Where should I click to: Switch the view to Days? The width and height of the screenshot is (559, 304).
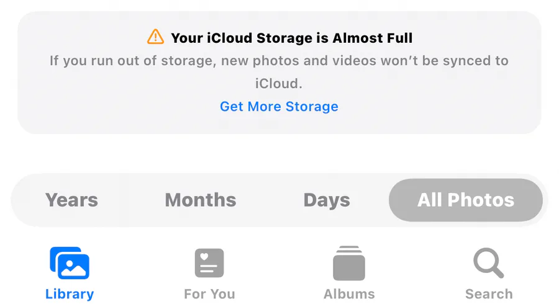click(327, 200)
